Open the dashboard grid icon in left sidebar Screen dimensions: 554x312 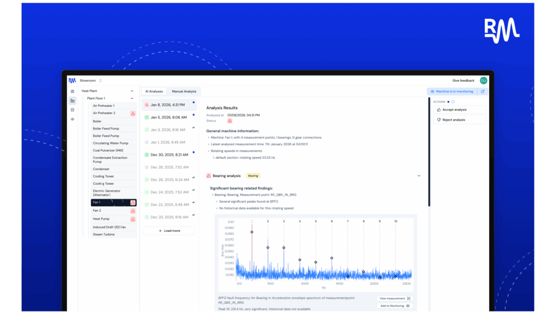[x=72, y=91]
